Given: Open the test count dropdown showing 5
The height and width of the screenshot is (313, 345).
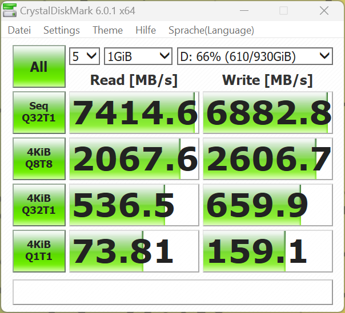Looking at the screenshot, I should pos(85,56).
